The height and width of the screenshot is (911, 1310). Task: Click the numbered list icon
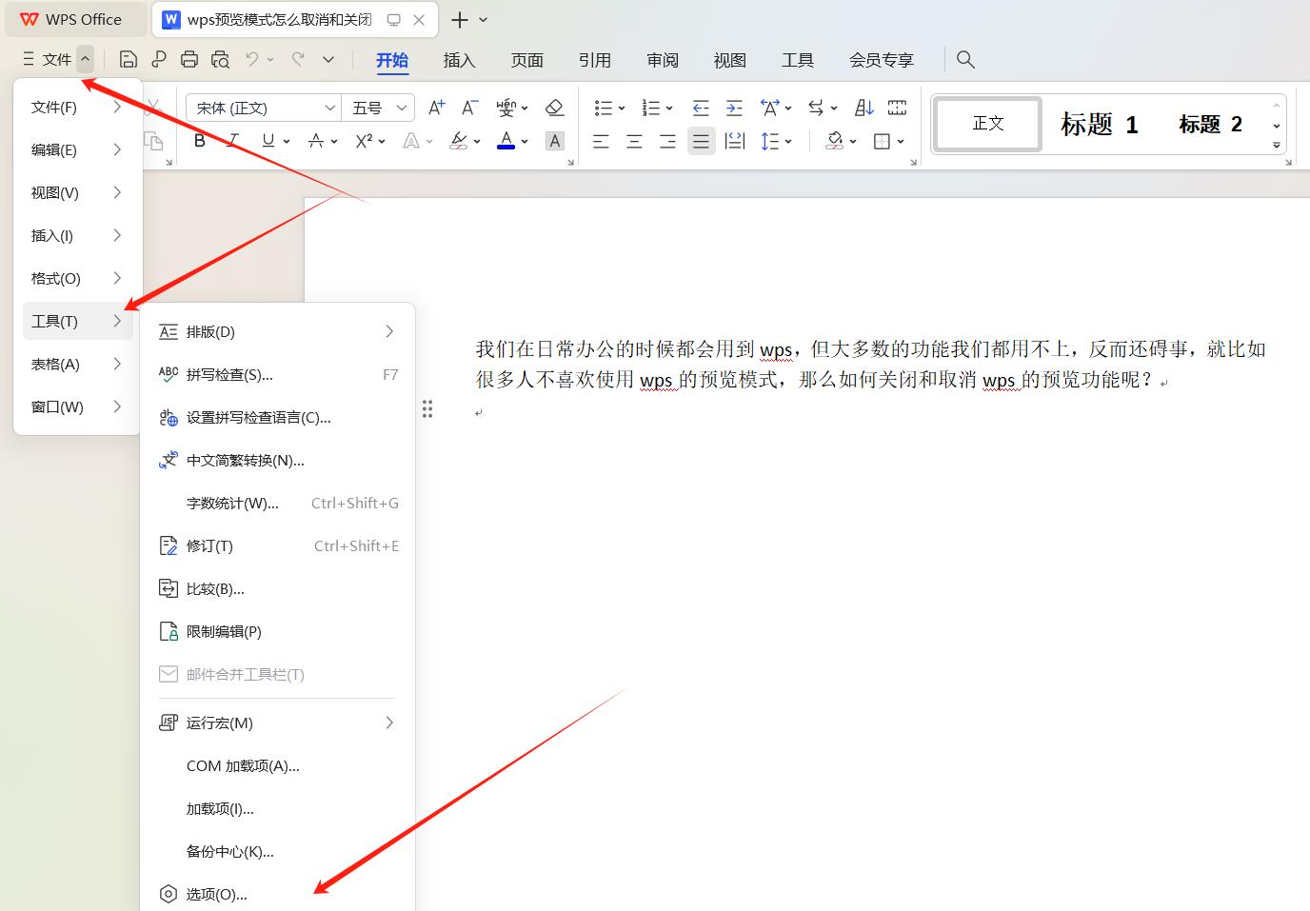tap(651, 108)
